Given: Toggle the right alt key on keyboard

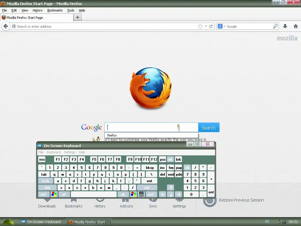Looking at the screenshot, I should pyautogui.click(x=123, y=194).
